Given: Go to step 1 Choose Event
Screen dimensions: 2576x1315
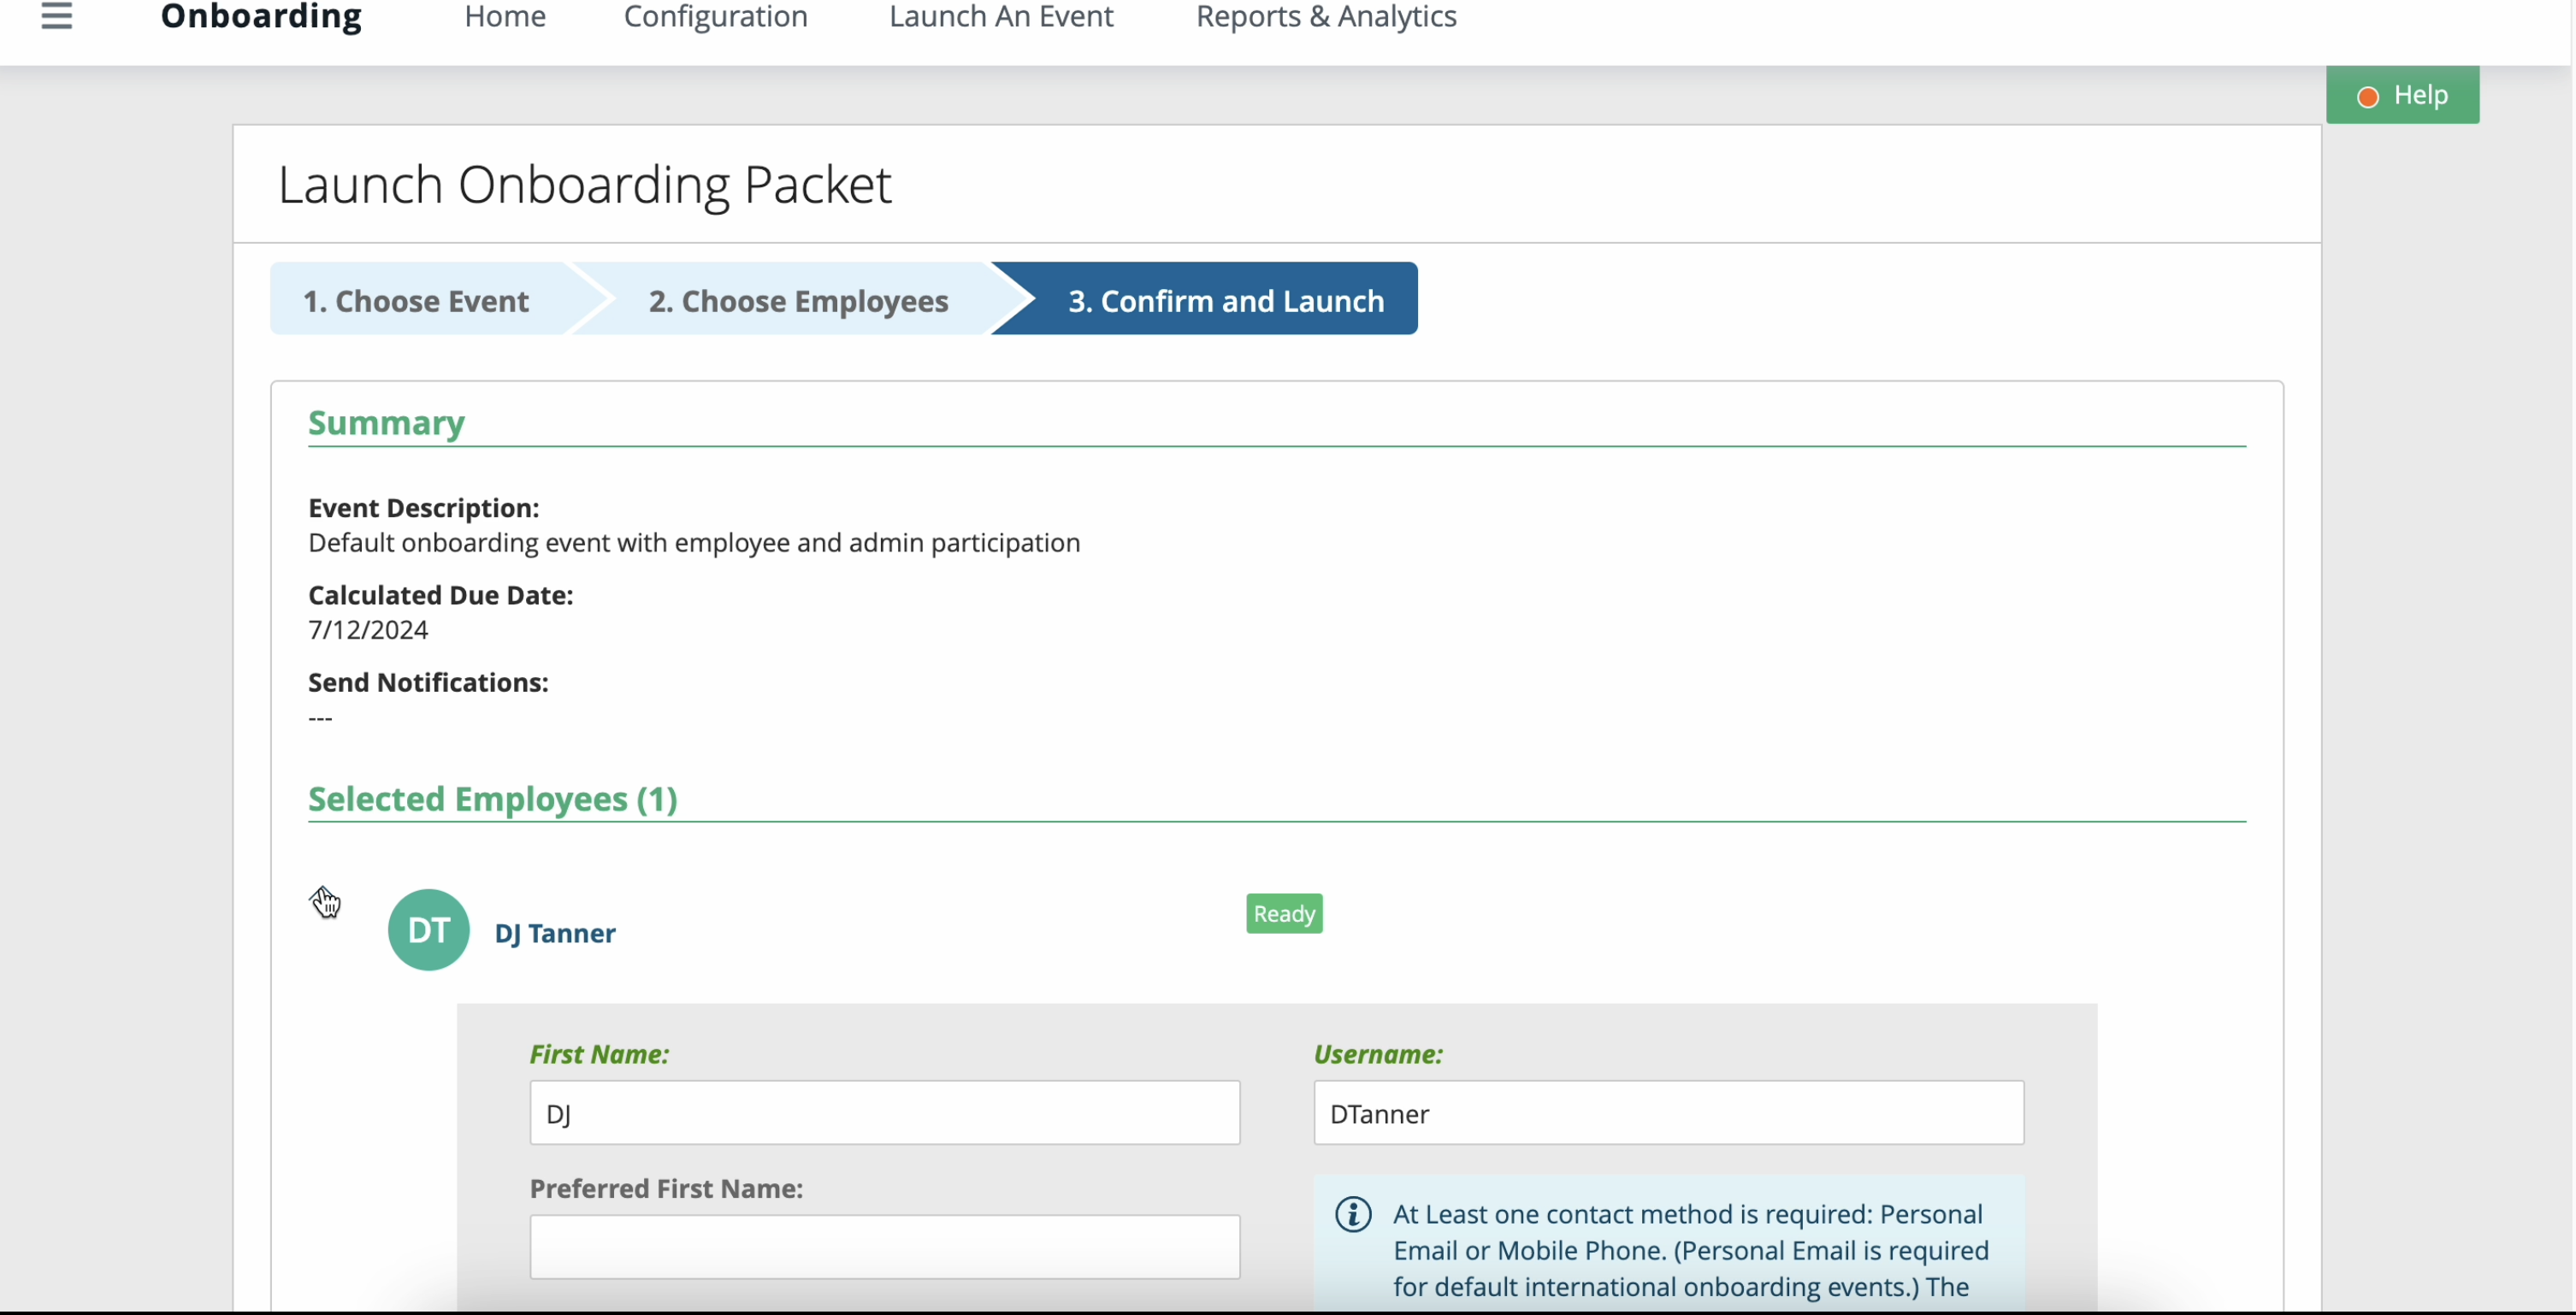Looking at the screenshot, I should (x=417, y=299).
